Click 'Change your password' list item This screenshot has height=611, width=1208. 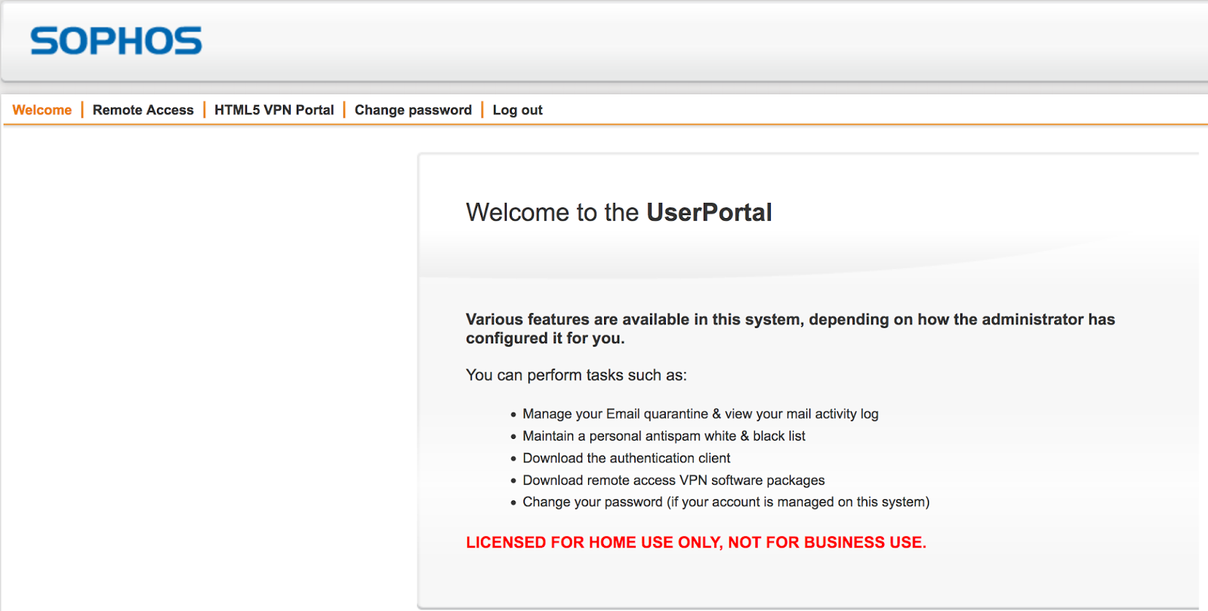pos(726,502)
